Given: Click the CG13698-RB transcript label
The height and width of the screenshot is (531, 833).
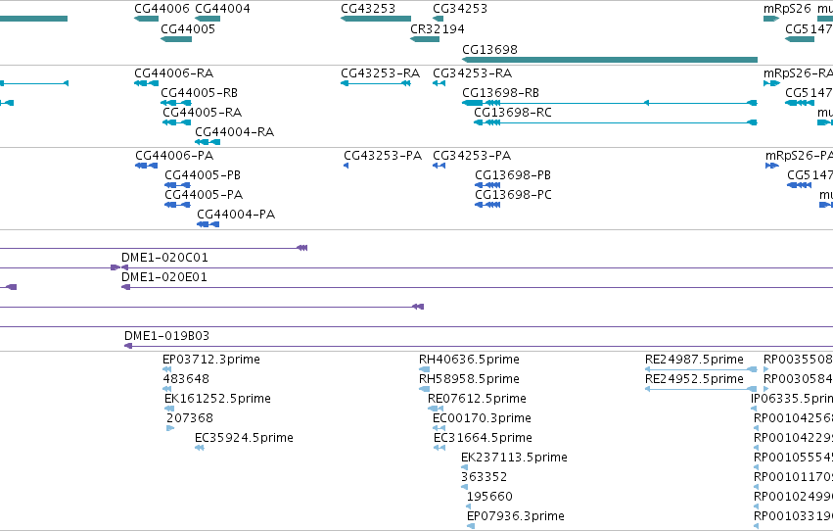Looking at the screenshot, I should click(500, 92).
